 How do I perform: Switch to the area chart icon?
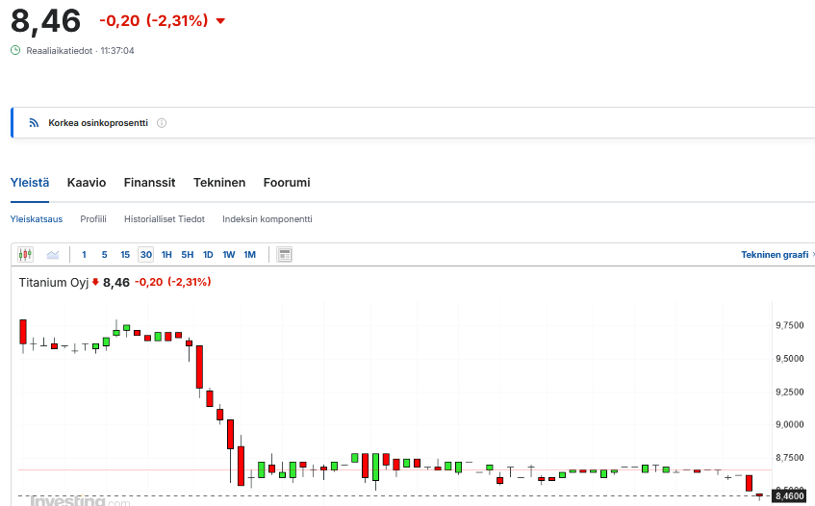53,255
